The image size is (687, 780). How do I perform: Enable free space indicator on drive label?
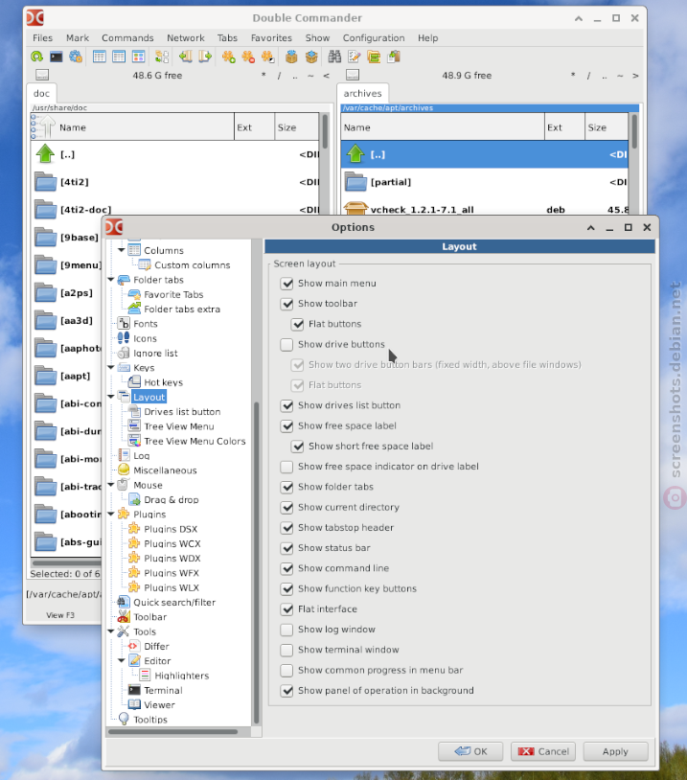286,467
